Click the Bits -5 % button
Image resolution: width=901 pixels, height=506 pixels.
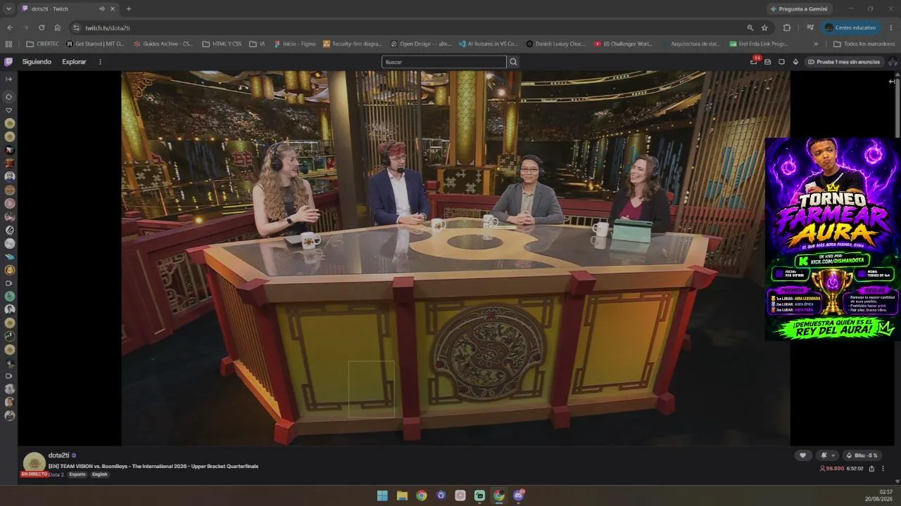coord(862,455)
